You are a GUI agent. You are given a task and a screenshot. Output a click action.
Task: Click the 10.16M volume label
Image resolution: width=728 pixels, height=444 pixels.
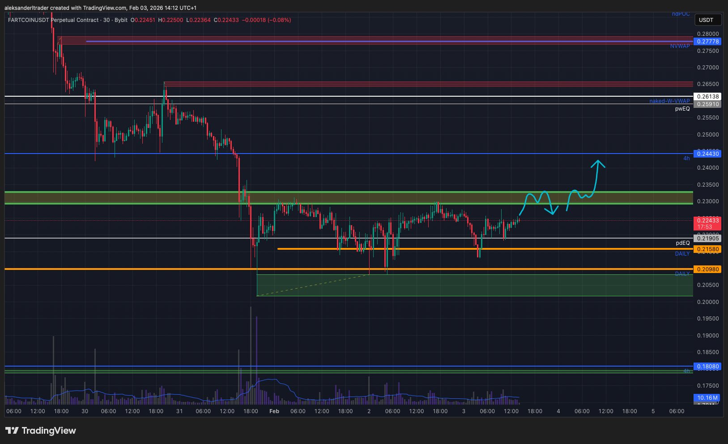tap(707, 397)
